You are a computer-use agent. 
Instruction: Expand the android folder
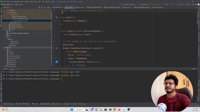[5, 33]
